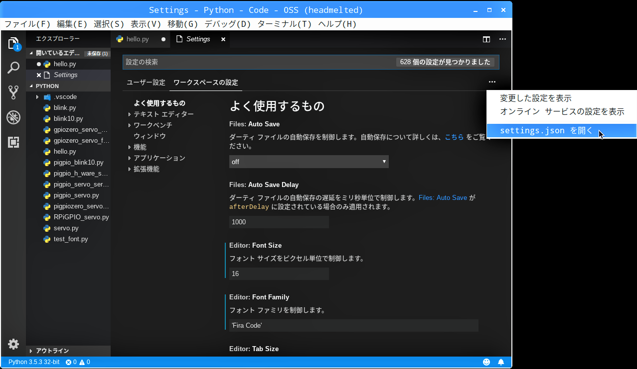
Task: Click the Auto Save Delay 1000 field
Action: tap(279, 222)
